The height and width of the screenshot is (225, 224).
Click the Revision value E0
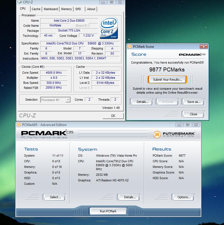coord(112,53)
